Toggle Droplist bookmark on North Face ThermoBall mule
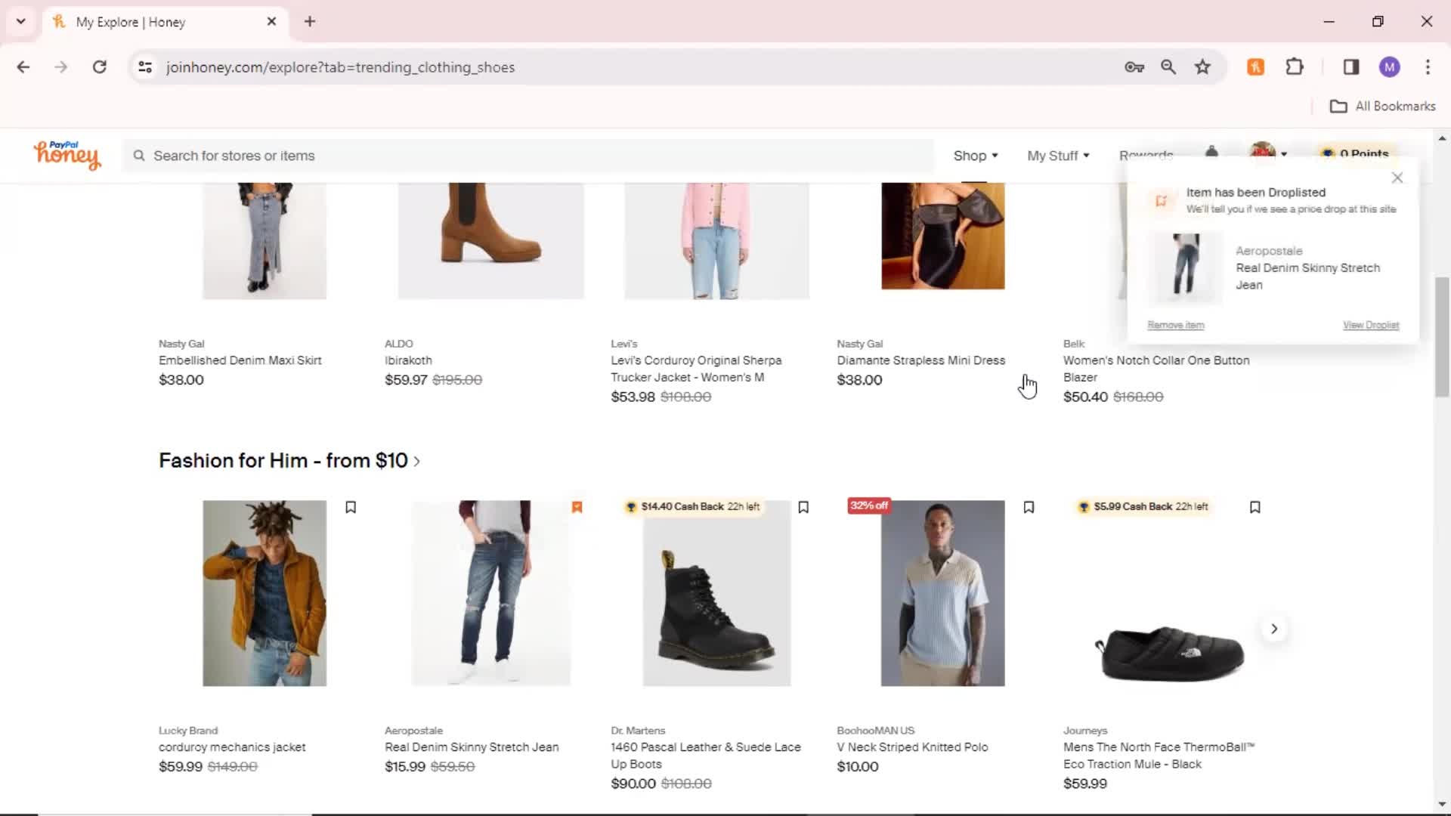 coord(1255,507)
